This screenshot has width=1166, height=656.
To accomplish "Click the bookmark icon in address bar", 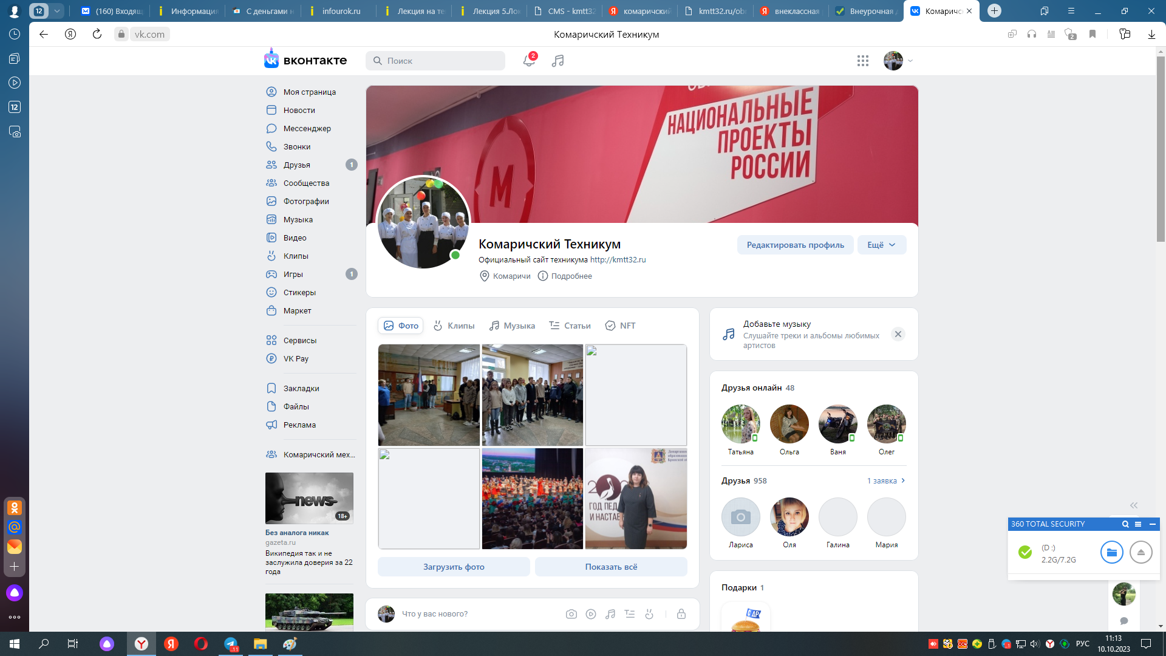I will coord(1093,34).
